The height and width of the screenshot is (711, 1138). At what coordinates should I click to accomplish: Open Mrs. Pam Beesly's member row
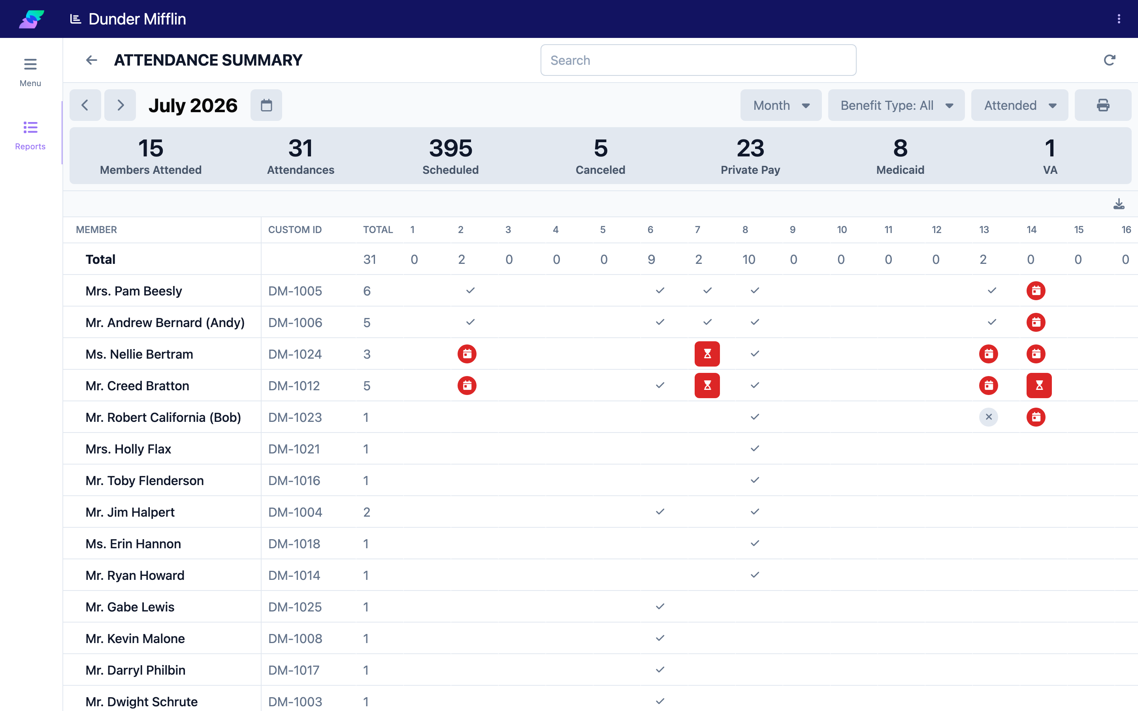(601, 291)
